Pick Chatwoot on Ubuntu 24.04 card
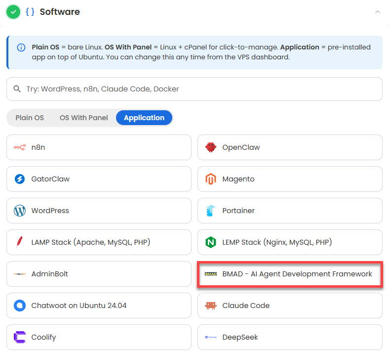389x353 pixels. click(x=99, y=306)
